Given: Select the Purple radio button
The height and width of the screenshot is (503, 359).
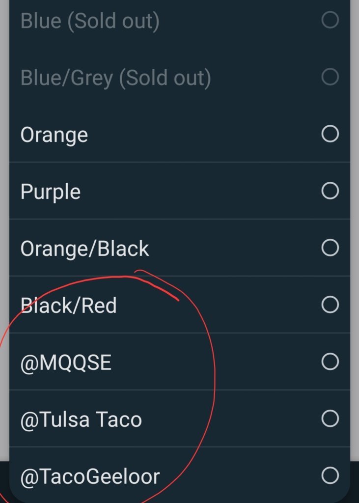Looking at the screenshot, I should 330,191.
